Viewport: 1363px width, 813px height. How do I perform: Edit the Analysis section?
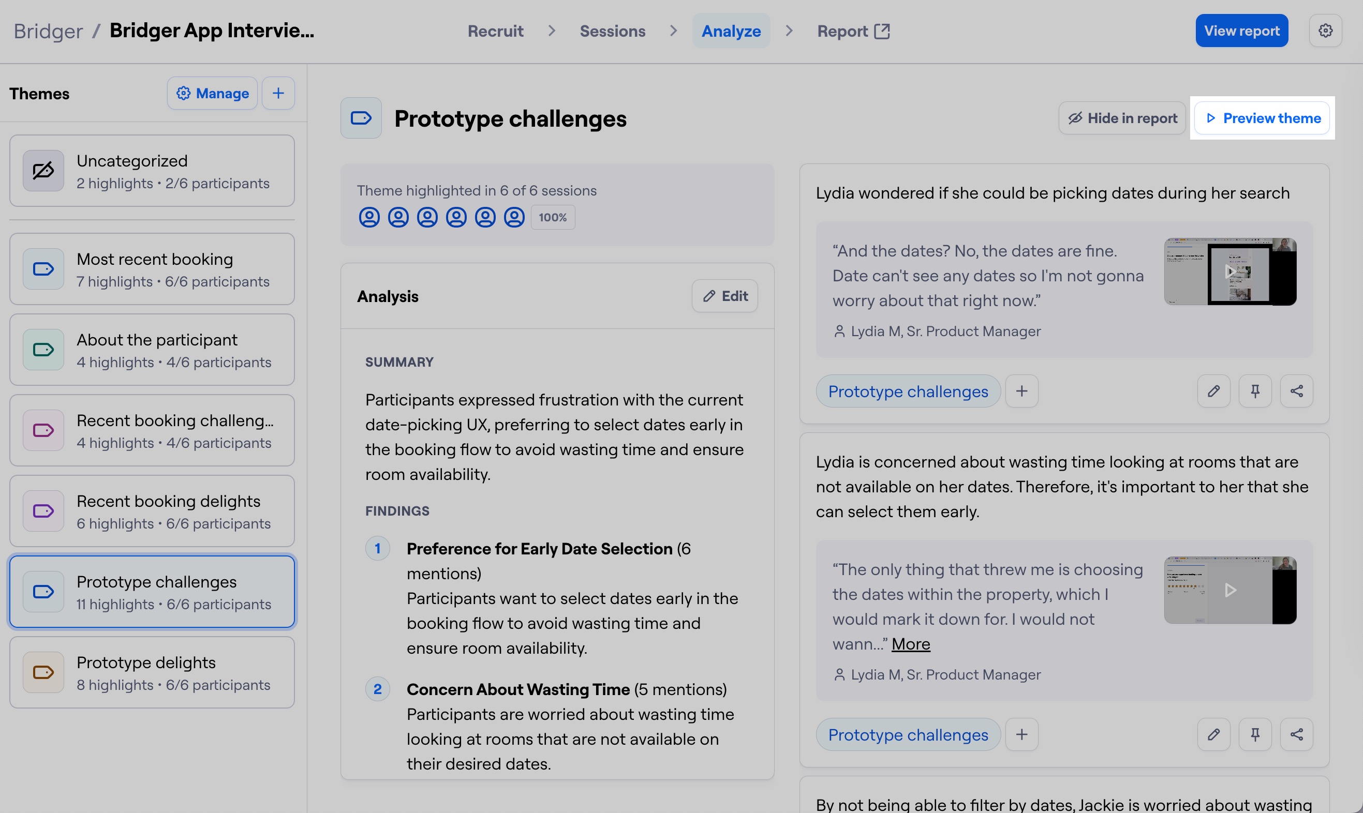click(724, 296)
